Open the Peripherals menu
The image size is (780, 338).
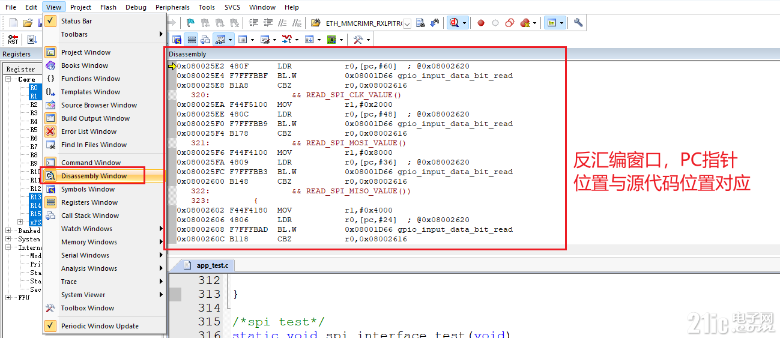point(172,7)
